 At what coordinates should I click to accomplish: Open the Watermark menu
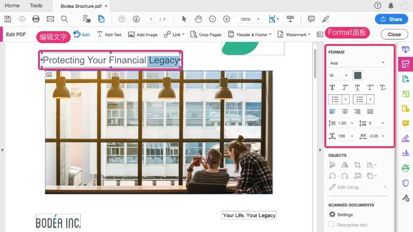[294, 34]
